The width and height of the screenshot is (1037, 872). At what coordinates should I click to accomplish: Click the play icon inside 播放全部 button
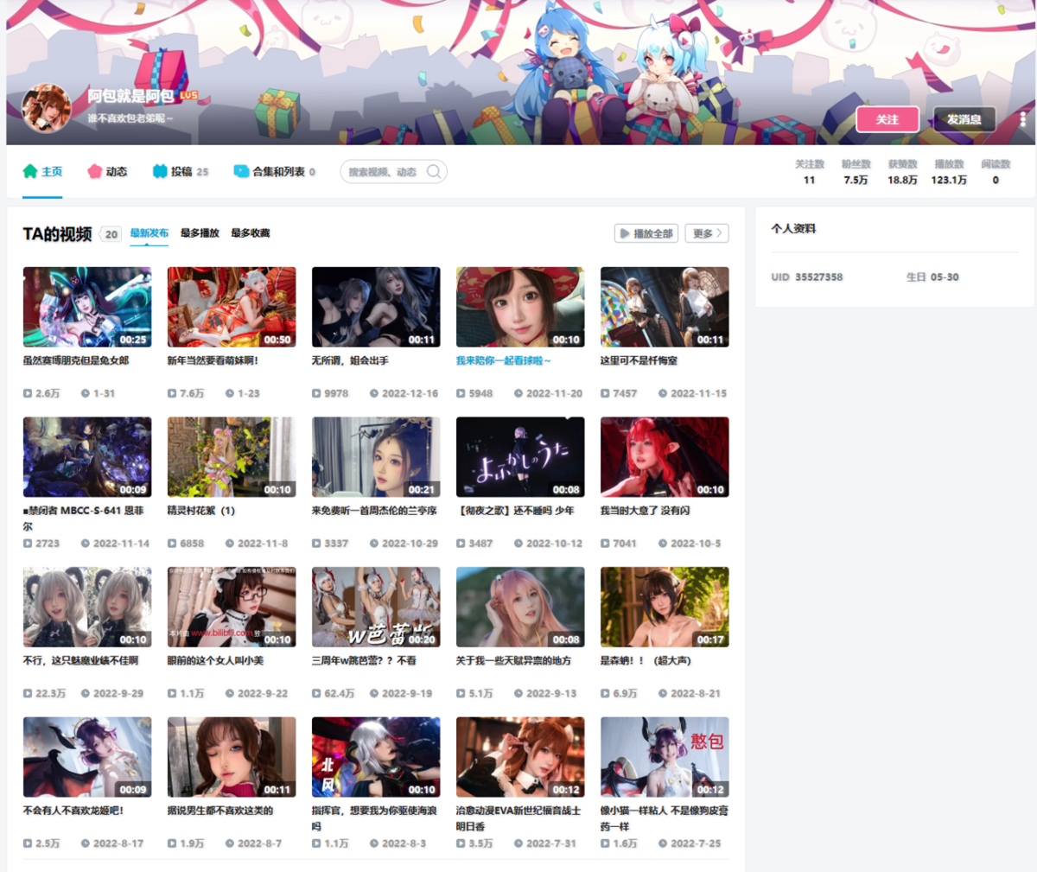pyautogui.click(x=625, y=232)
